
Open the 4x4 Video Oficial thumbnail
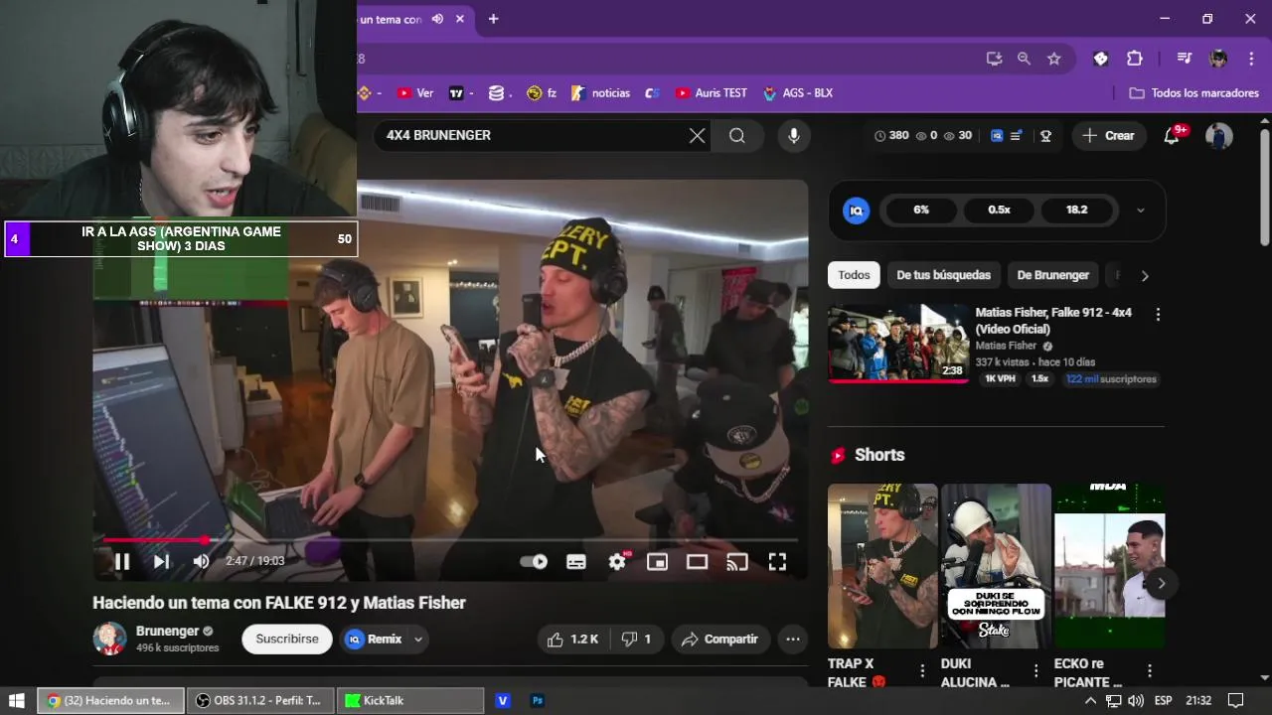[x=898, y=344]
